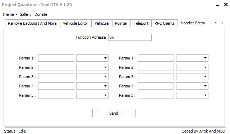Viewport: 230px width, 134px height.
Task: Open the RPC Clients tab
Action: pyautogui.click(x=165, y=23)
